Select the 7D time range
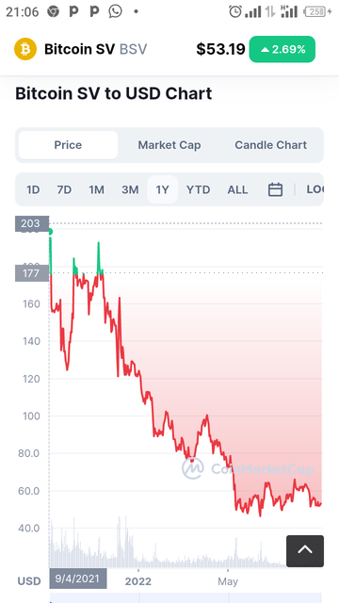339x603 pixels. pos(64,189)
